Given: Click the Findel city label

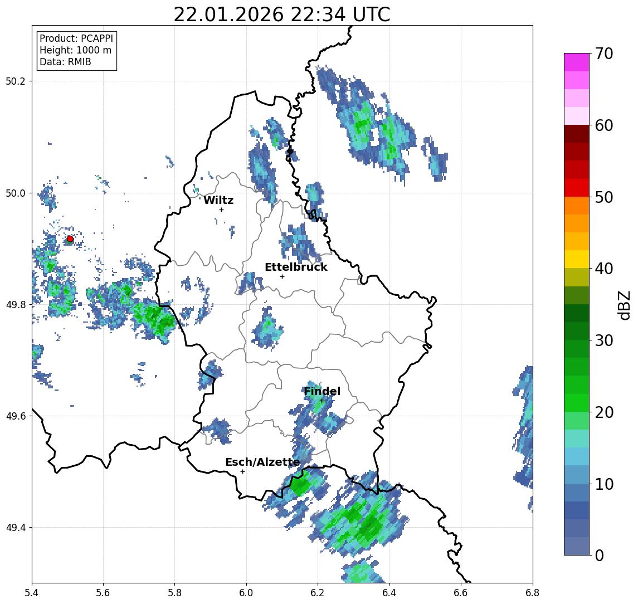Looking at the screenshot, I should click(322, 392).
